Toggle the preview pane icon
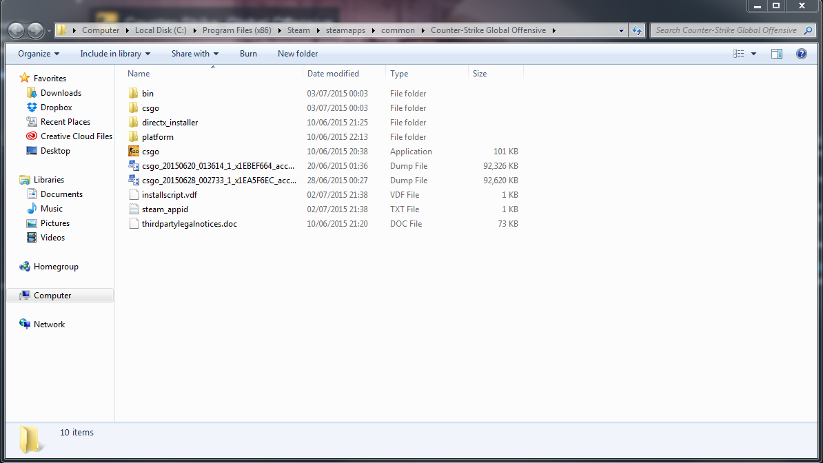The height and width of the screenshot is (463, 823). [777, 54]
